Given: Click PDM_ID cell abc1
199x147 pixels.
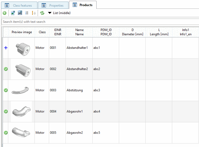Looking at the screenshot, I should 106,48.
